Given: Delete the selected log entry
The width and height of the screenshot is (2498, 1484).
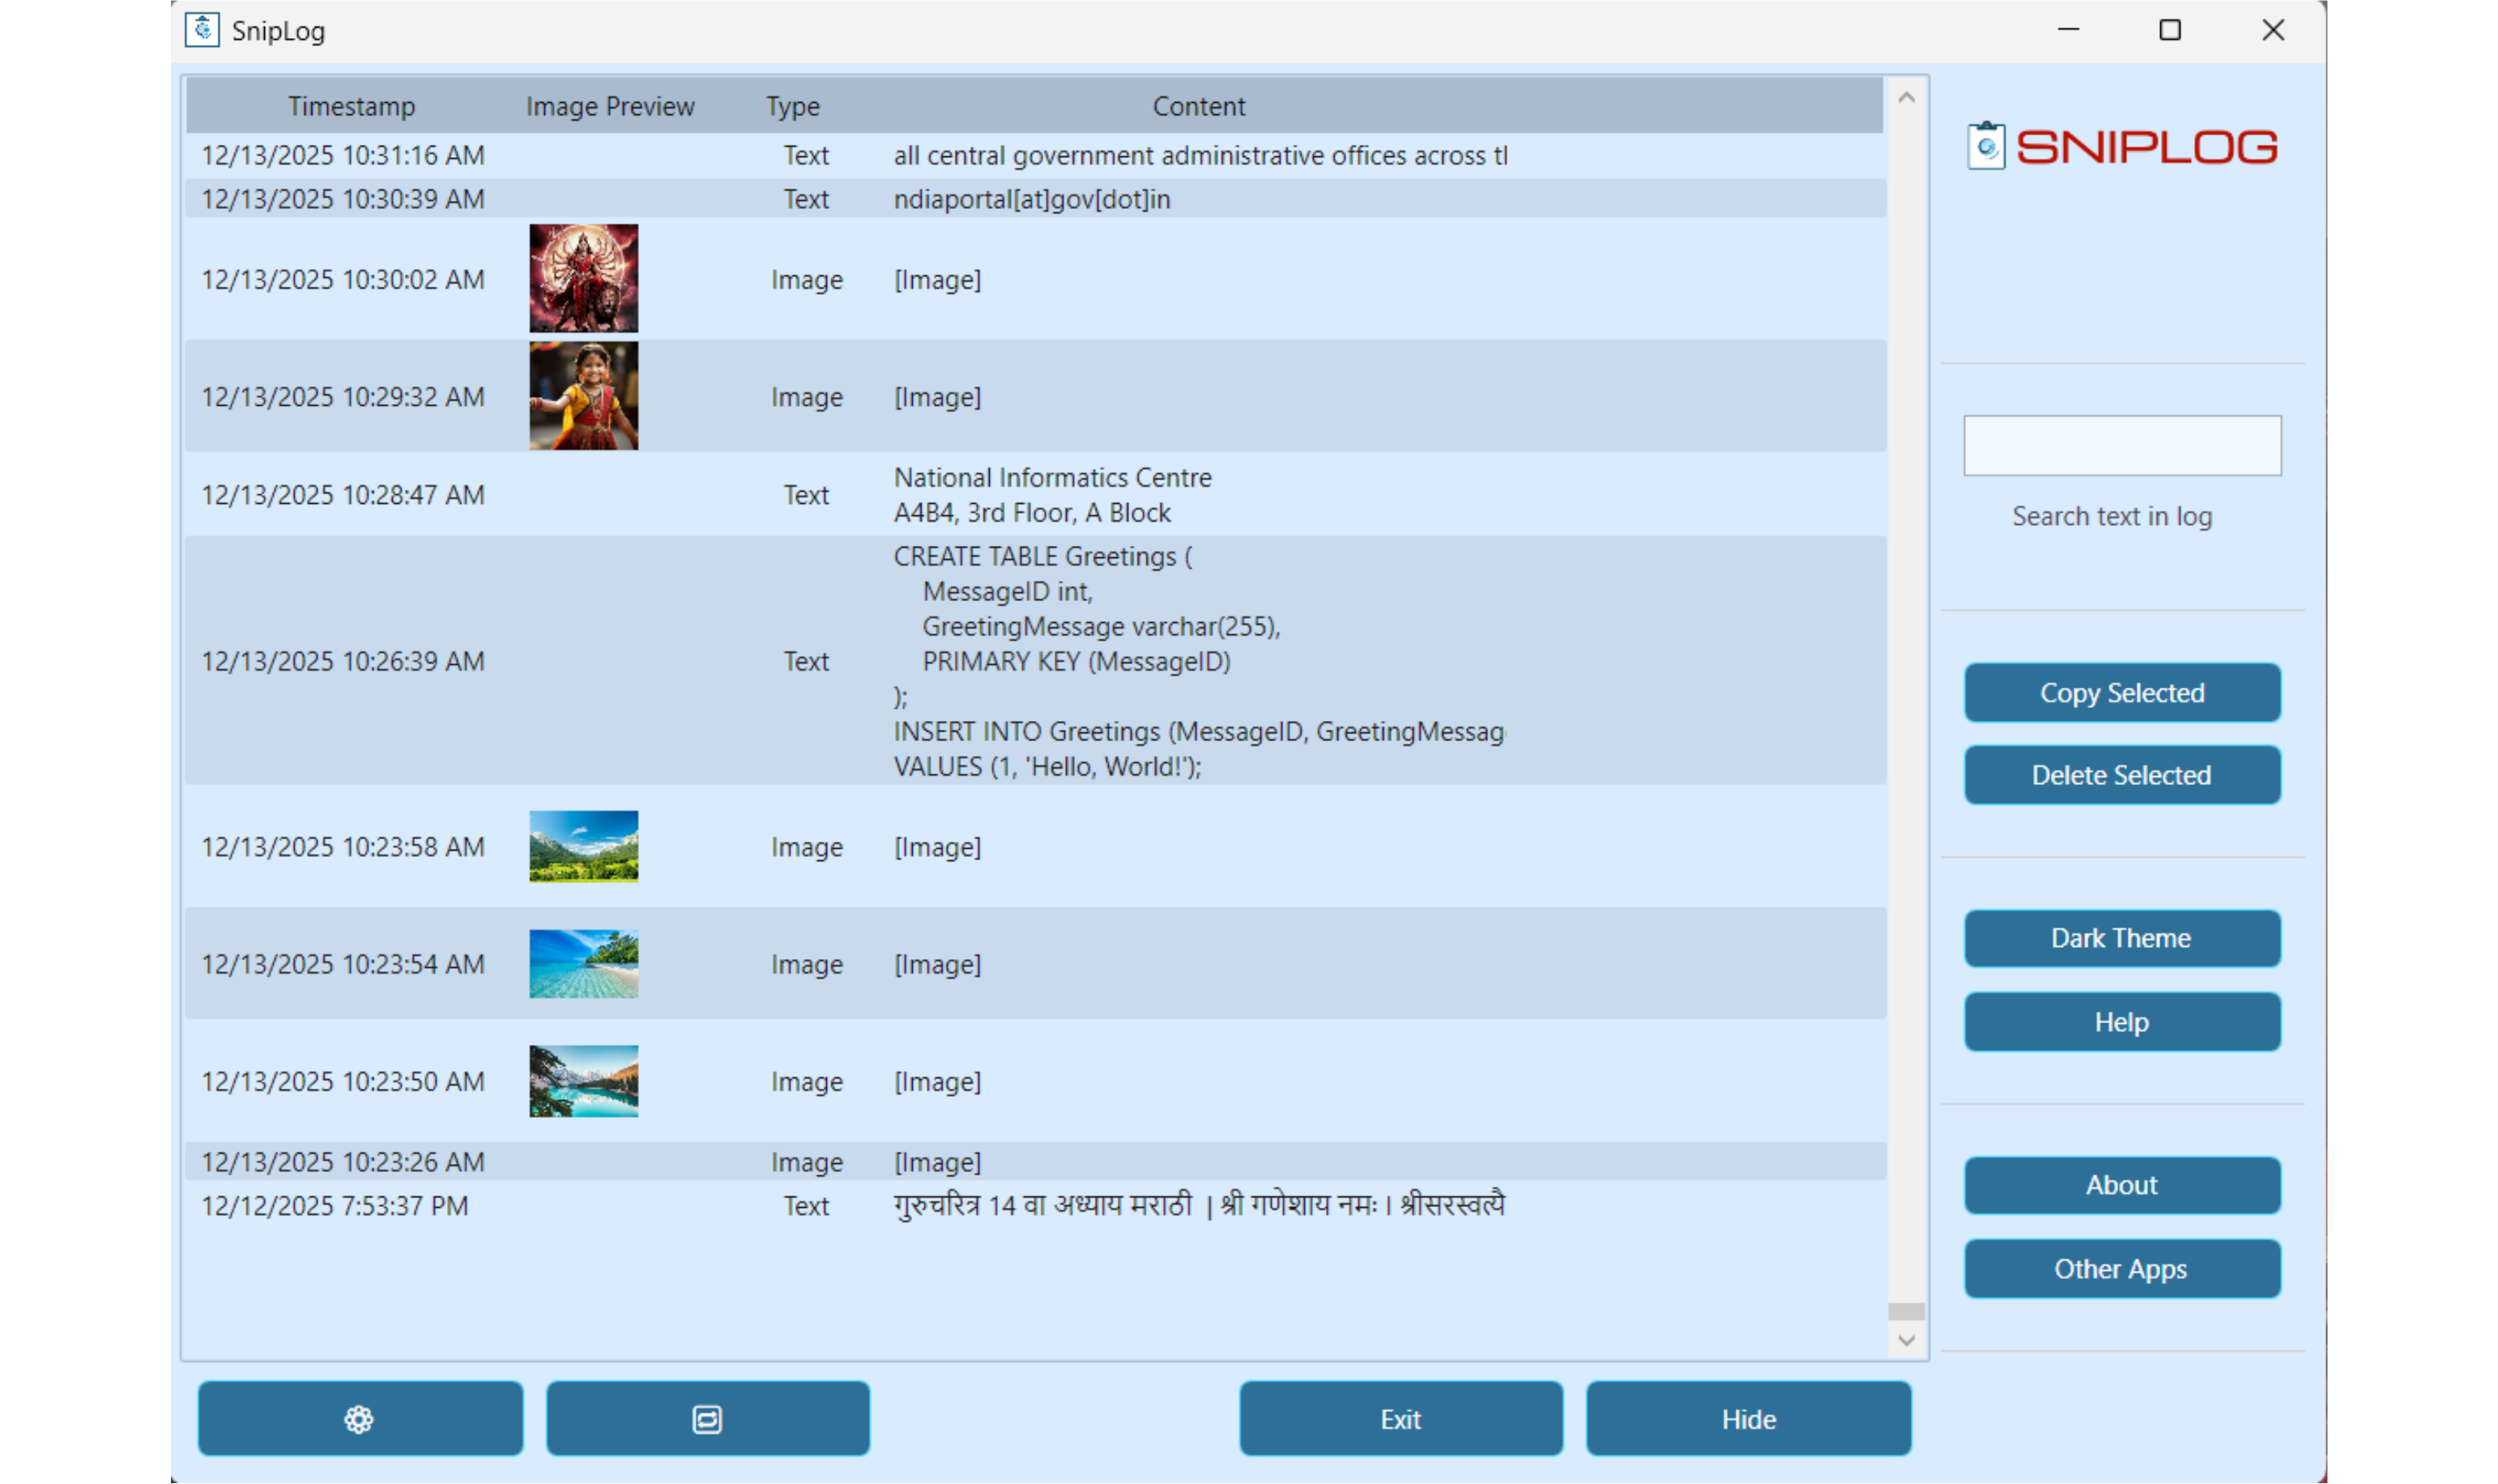Looking at the screenshot, I should (x=2121, y=774).
